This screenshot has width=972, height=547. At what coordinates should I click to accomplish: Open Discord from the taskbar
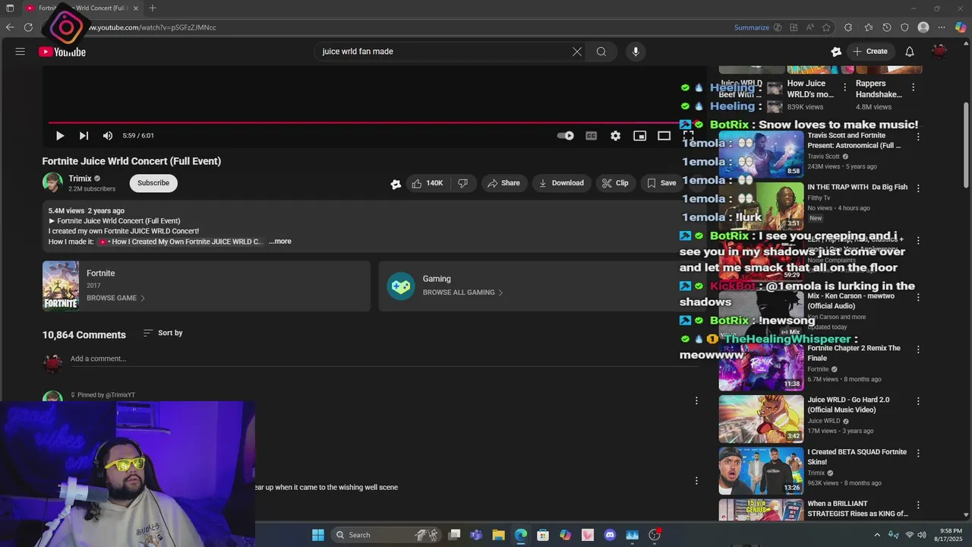(x=610, y=535)
